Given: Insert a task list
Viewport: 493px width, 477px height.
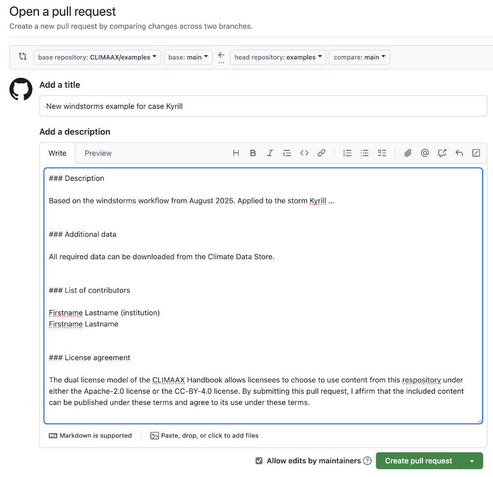Looking at the screenshot, I should [x=382, y=153].
